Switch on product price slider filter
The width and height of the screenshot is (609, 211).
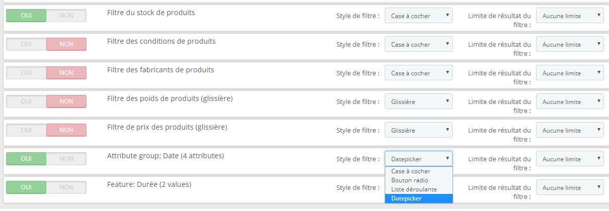point(26,130)
